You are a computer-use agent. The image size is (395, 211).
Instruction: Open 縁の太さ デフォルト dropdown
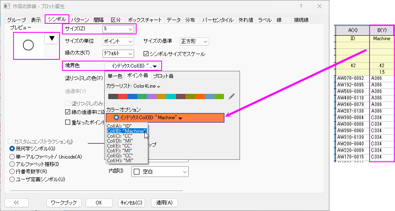pyautogui.click(x=118, y=54)
